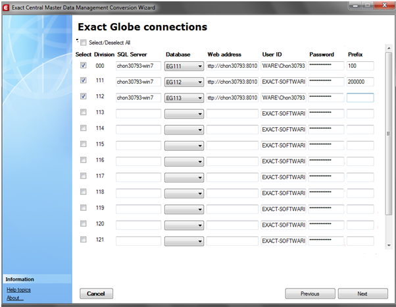This screenshot has height=307, width=396.
Task: Click the Web address field for division 118
Action: click(232, 193)
